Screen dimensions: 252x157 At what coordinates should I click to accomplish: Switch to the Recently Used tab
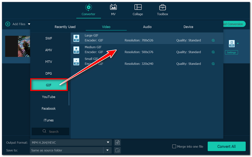pos(65,27)
